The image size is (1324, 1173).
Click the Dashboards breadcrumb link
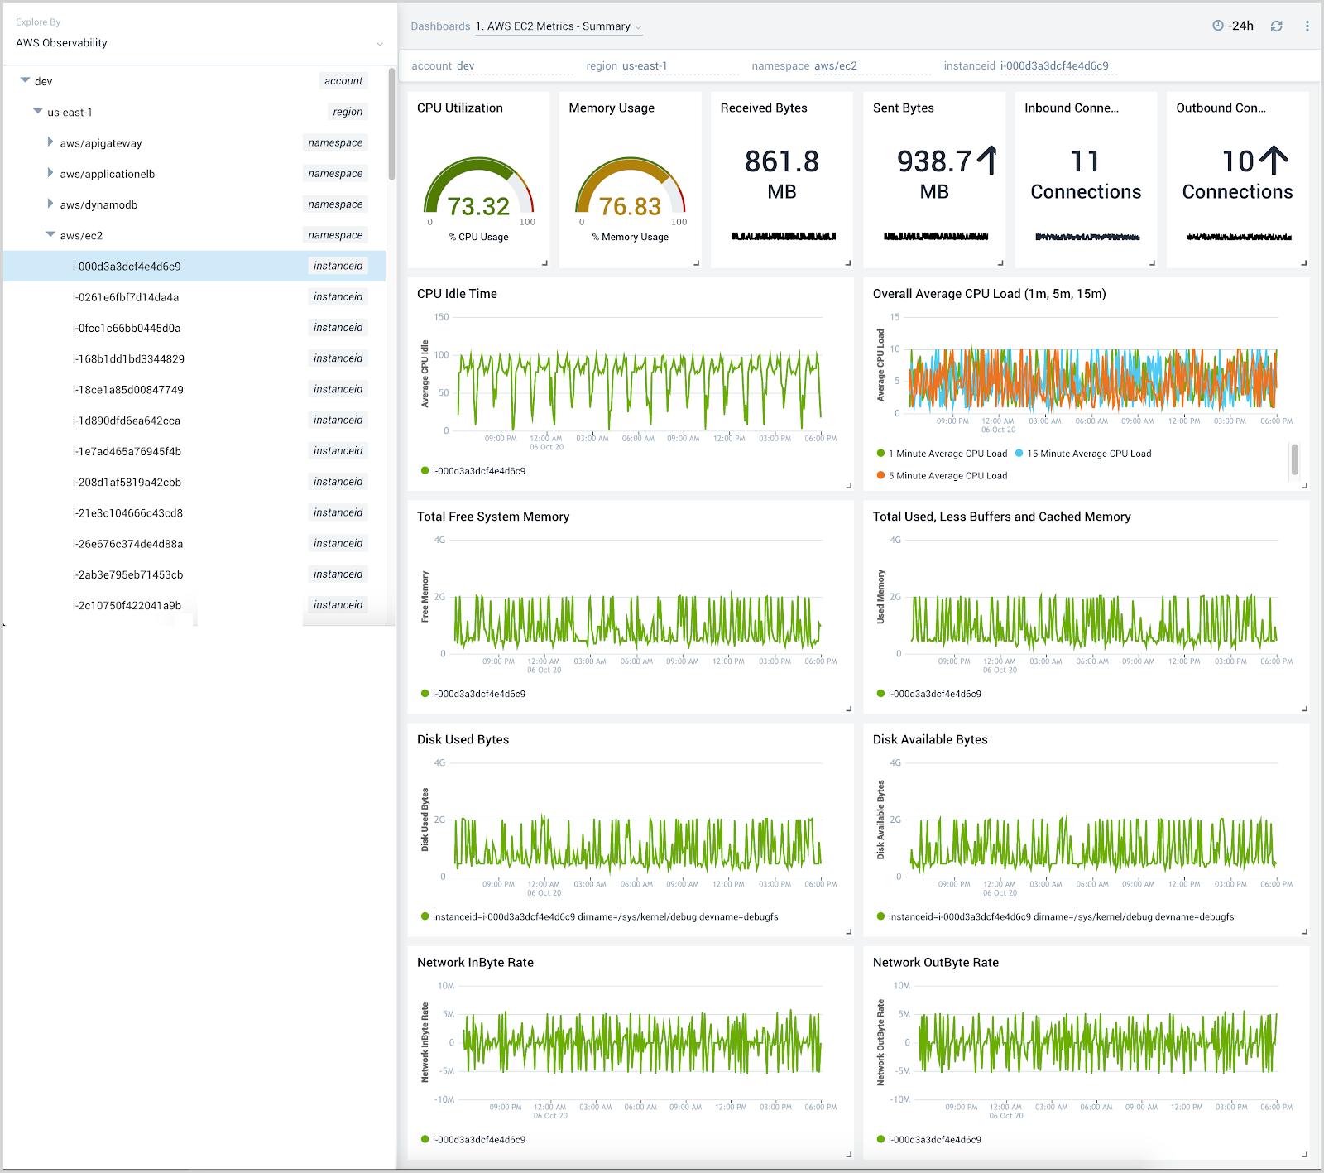click(x=440, y=26)
